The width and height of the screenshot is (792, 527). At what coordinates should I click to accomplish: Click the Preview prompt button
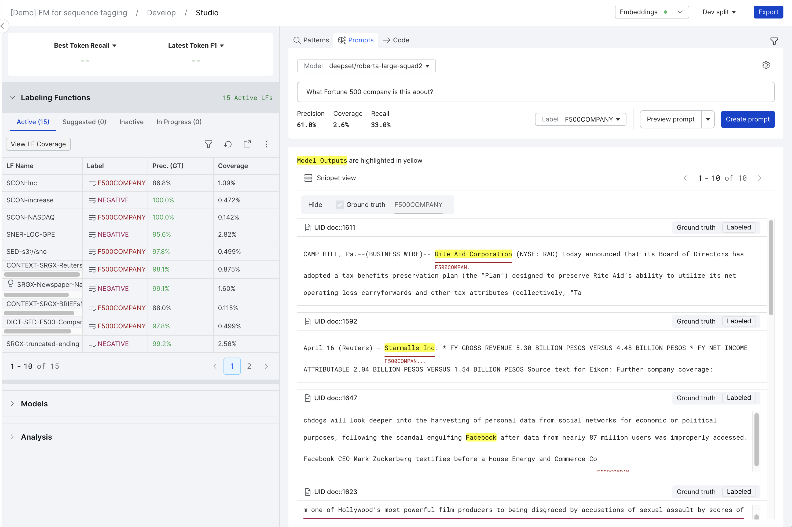tap(670, 119)
